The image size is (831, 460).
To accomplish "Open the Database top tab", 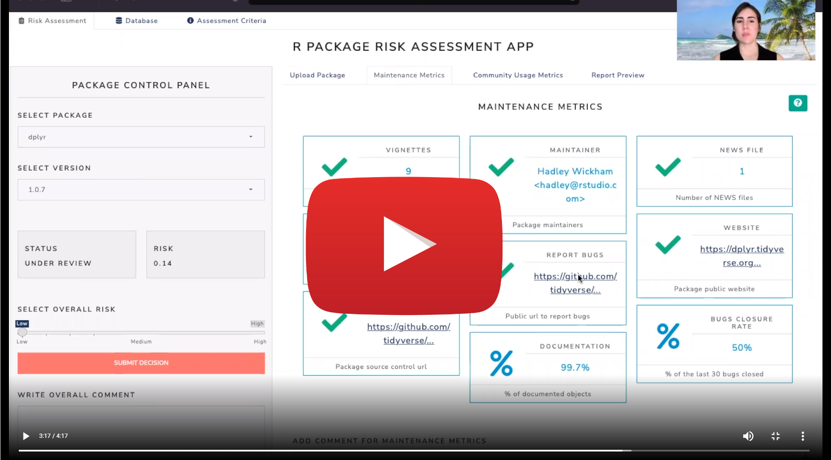I will (136, 20).
